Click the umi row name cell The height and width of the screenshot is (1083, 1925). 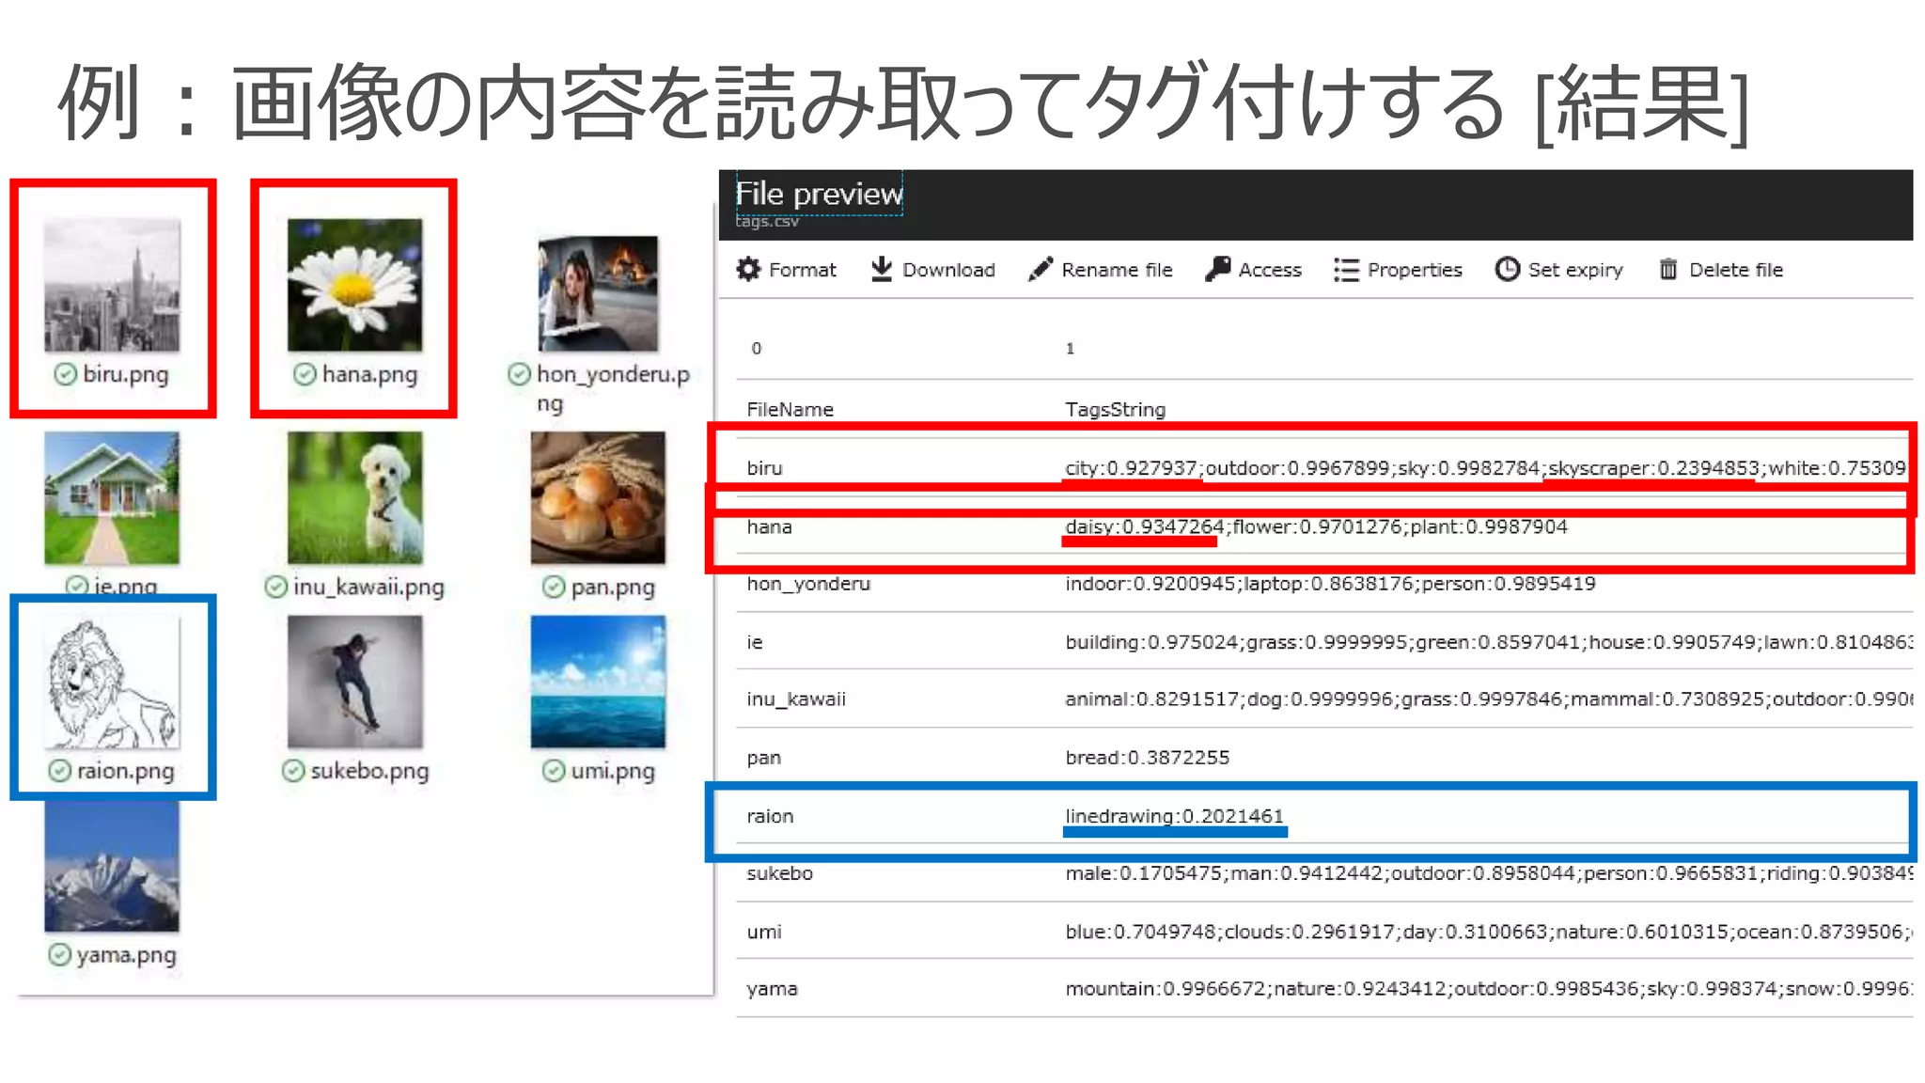coord(763,932)
